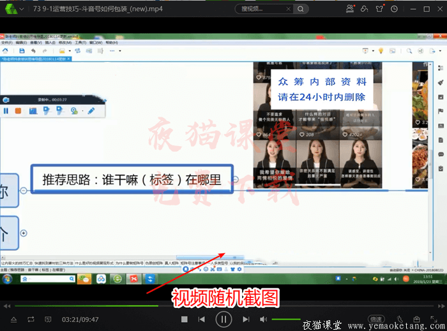
Task: Open the 帮助(H) menu in XMind
Action: tap(112, 43)
